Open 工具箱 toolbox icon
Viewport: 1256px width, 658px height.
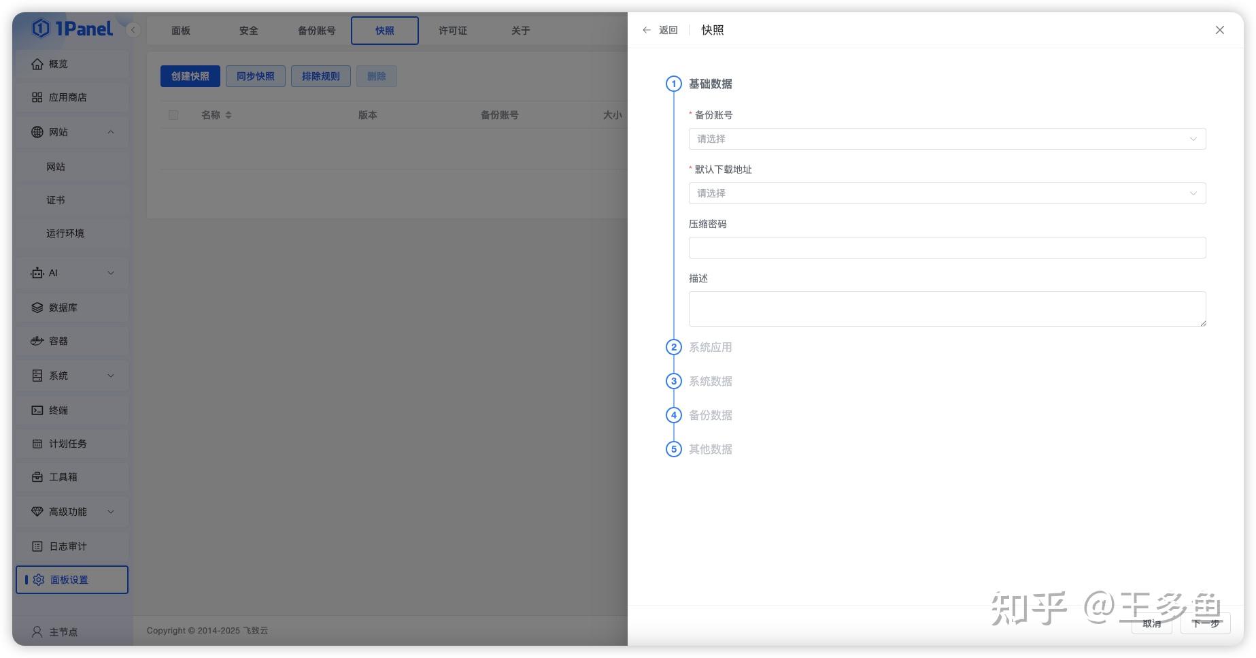(x=37, y=477)
